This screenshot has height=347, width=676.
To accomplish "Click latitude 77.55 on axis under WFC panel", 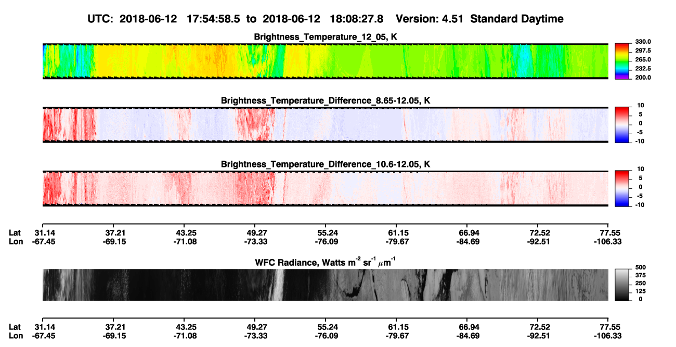I will 610,327.
